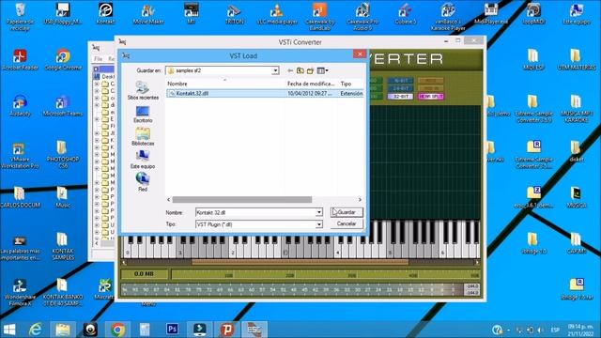Viewport: 601px width, 338px height.
Task: Open the File menu in the background window
Action: click(x=98, y=58)
